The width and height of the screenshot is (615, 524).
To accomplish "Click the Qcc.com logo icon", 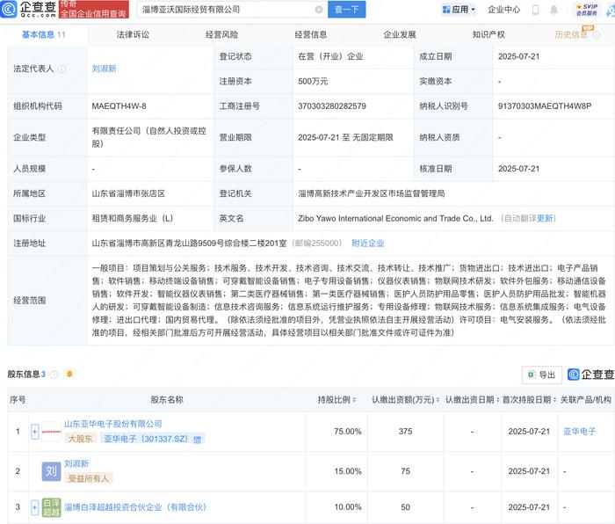I will [x=9, y=9].
